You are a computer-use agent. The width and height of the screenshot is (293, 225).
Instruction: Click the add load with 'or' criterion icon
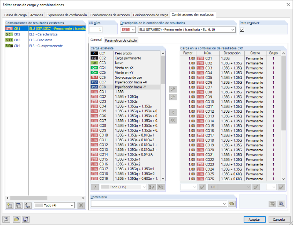pyautogui.click(x=173, y=97)
